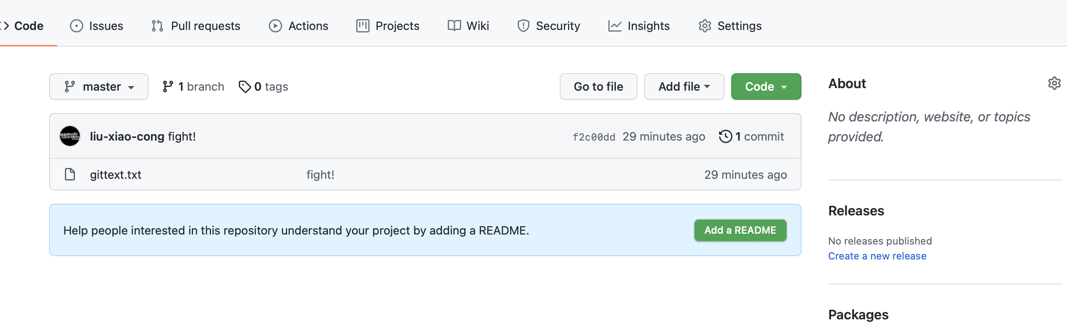Open the gittext.txt file
1067x326 pixels.
pyautogui.click(x=116, y=175)
